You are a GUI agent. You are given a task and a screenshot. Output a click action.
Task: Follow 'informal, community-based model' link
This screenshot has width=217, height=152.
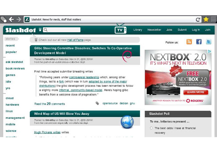tap(81, 90)
